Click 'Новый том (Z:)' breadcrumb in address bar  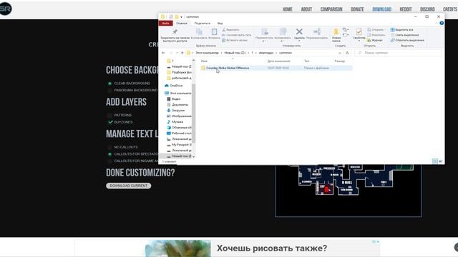point(235,53)
